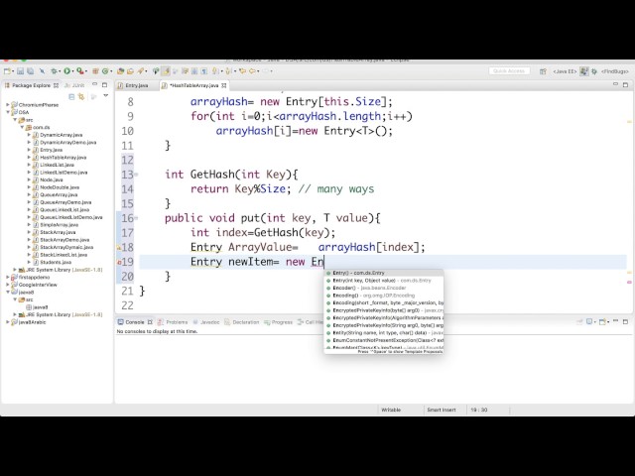Select LinkedList.java in Package Explorer
Screen dimensions: 635x476
57,165
